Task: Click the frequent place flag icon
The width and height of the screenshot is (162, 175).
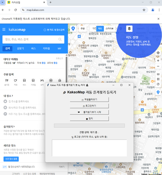Action: [5, 114]
